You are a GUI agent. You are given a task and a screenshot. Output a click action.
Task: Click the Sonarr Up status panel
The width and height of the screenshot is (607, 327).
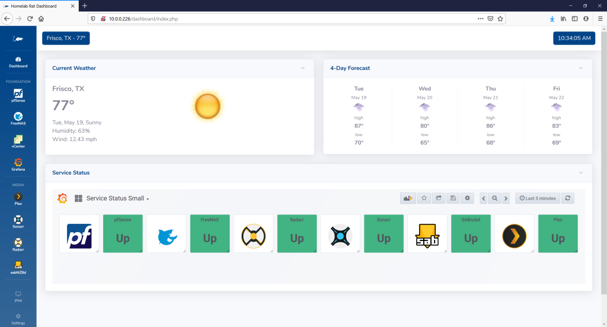pyautogui.click(x=384, y=234)
